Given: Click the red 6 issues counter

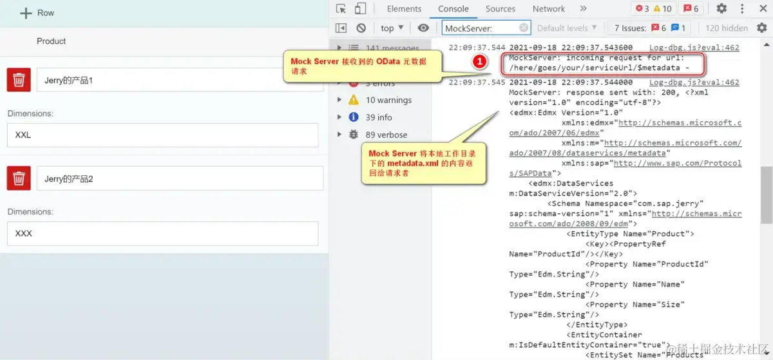Looking at the screenshot, I should click(691, 8).
